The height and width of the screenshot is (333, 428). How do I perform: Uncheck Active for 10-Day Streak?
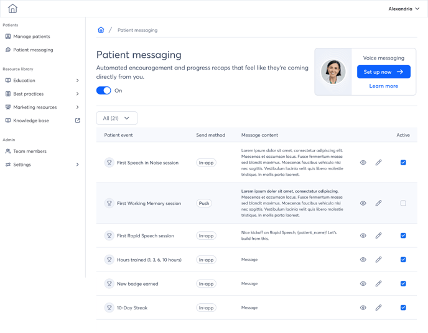[x=403, y=308]
